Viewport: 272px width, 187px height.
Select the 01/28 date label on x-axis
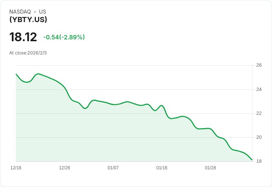point(210,168)
